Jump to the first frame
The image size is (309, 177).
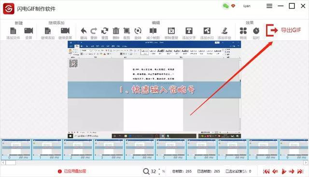[x=267, y=171]
